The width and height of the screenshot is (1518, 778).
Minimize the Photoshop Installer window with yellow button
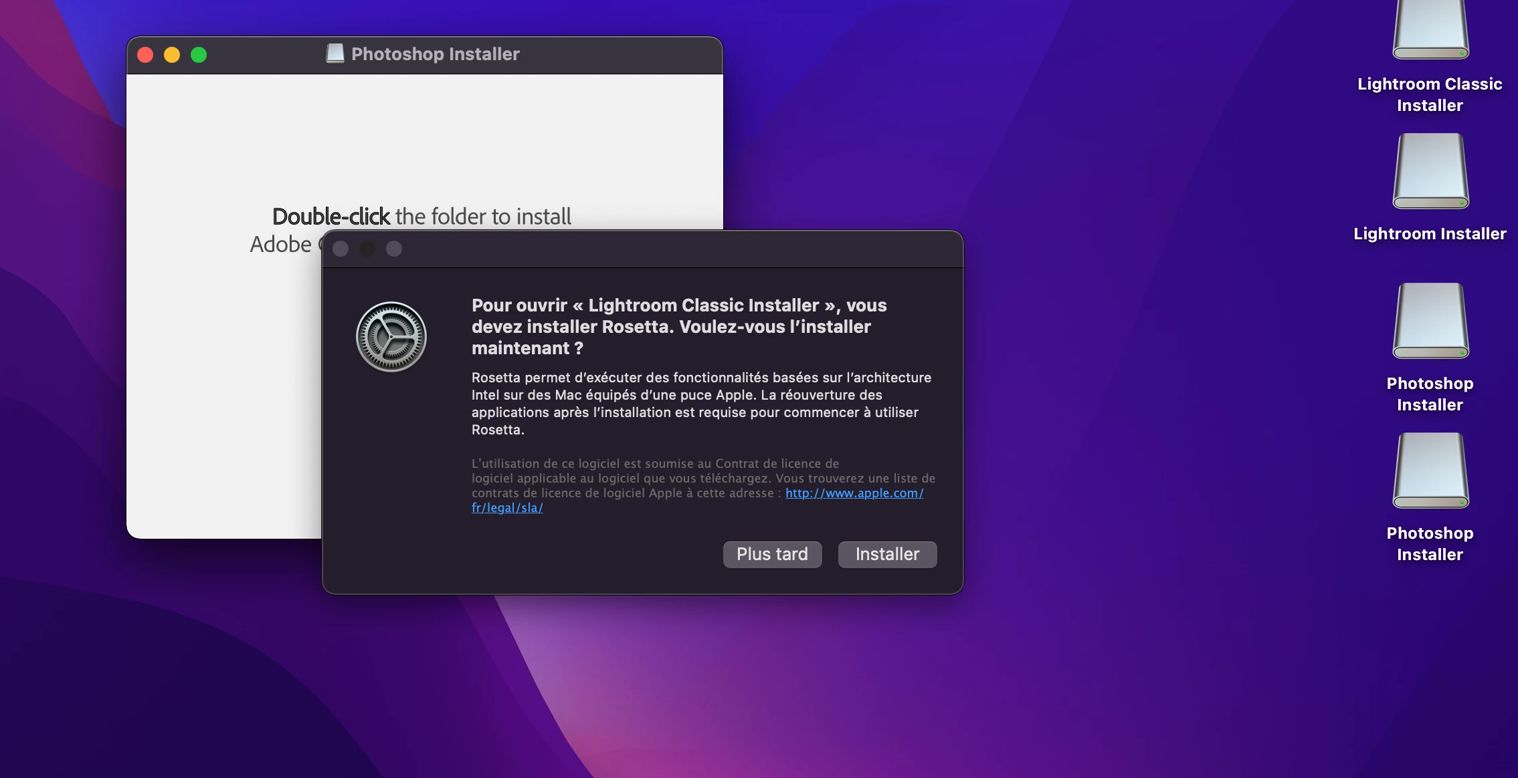172,55
